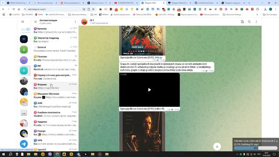Open the Telegram logo avatar chat

[24, 144]
